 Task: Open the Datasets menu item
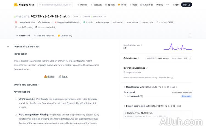click(96, 5)
